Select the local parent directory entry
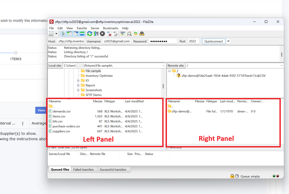The width and height of the screenshot is (289, 194). pos(52,106)
